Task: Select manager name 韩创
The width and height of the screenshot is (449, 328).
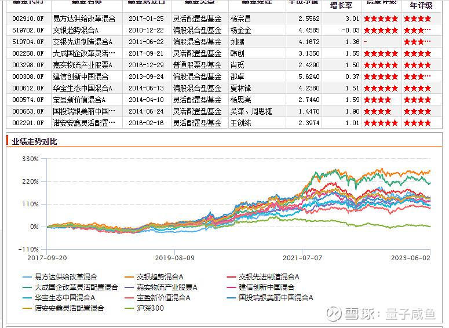Action: point(237,53)
